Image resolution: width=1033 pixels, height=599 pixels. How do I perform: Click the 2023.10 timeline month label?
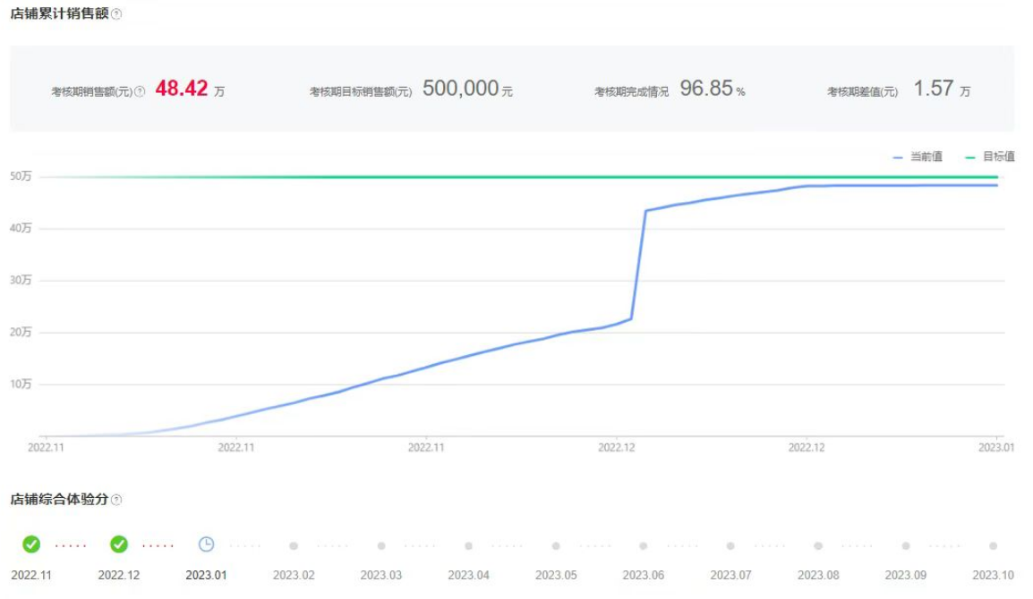[993, 575]
